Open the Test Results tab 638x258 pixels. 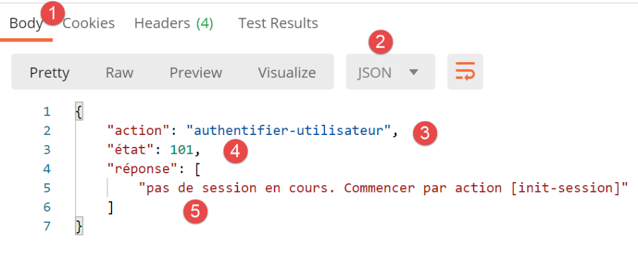[x=278, y=24]
